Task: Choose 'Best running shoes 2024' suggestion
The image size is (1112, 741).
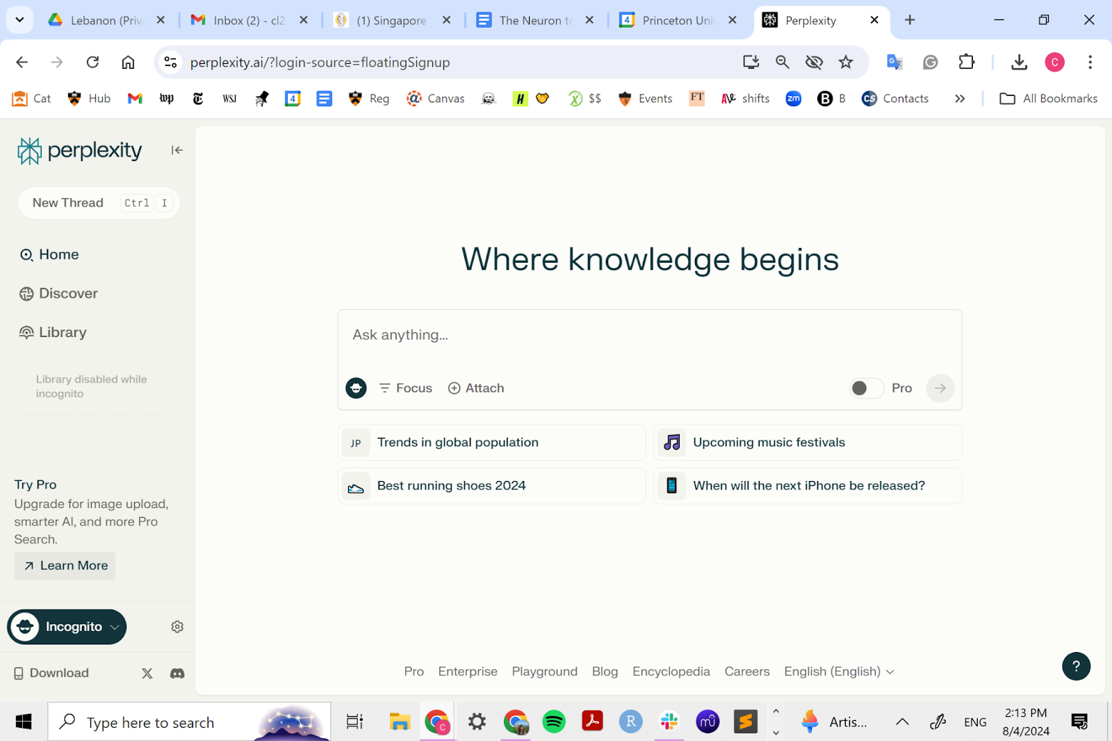Action: click(x=492, y=486)
